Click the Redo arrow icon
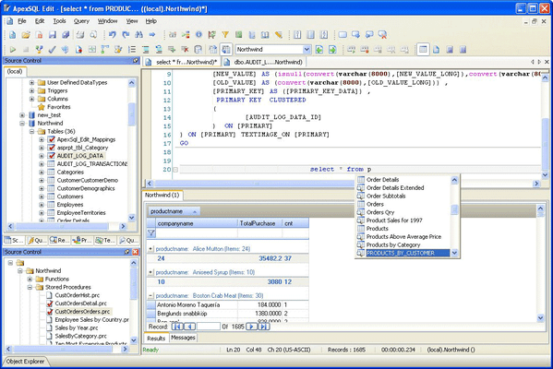553x369 pixels. coord(126,34)
